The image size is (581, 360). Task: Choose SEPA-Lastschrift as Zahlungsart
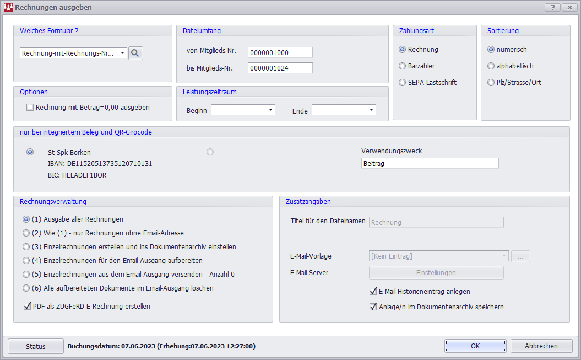pos(403,83)
